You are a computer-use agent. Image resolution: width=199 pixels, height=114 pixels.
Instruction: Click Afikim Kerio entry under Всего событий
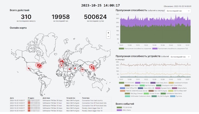[124, 110]
